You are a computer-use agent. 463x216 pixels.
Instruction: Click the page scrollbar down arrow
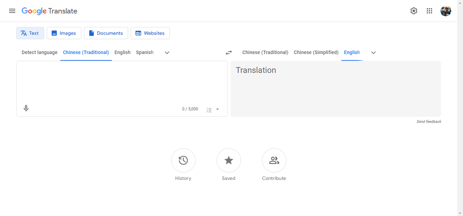coord(460,213)
